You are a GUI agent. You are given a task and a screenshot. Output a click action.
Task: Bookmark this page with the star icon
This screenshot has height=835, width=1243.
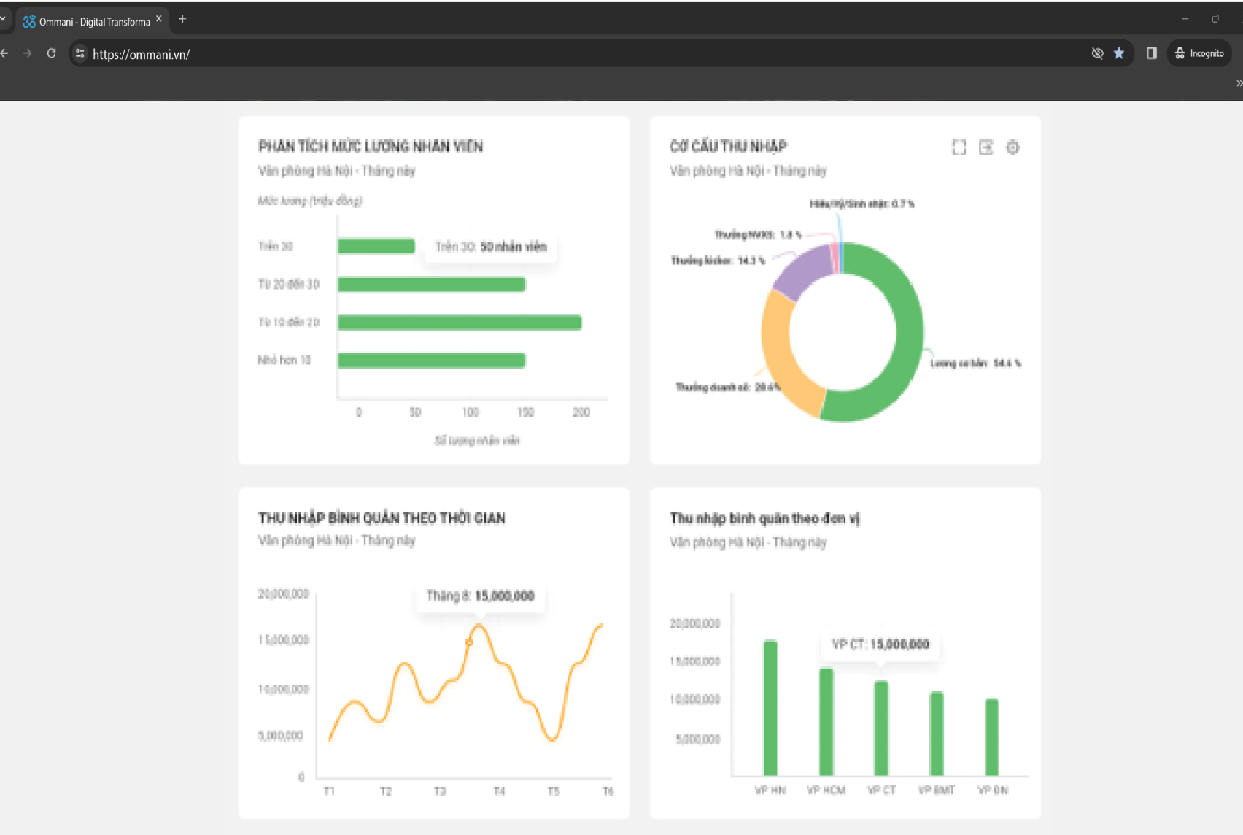click(x=1118, y=53)
